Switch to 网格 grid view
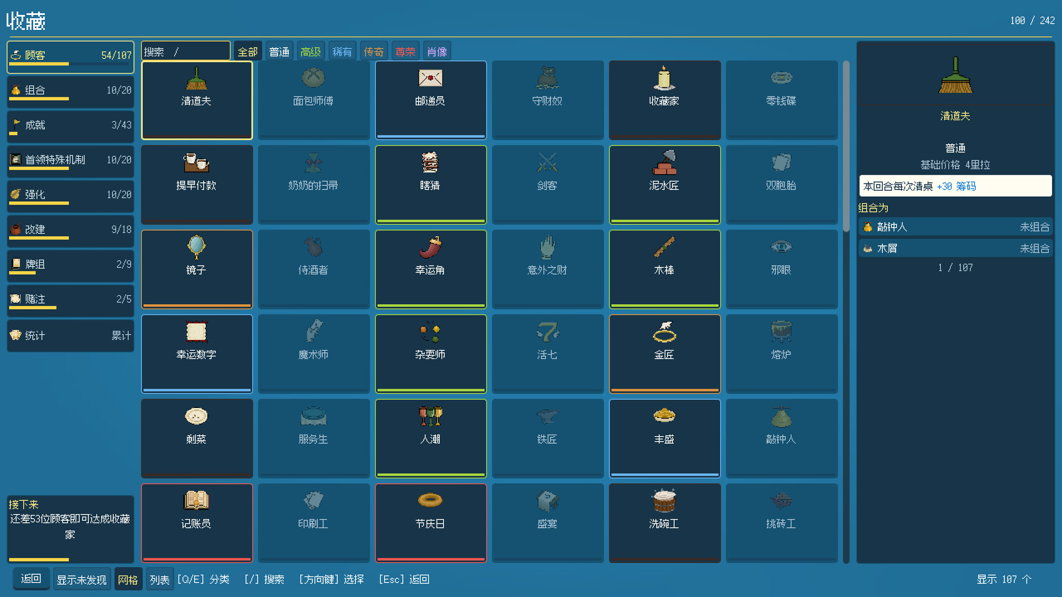The height and width of the screenshot is (597, 1062). [128, 579]
